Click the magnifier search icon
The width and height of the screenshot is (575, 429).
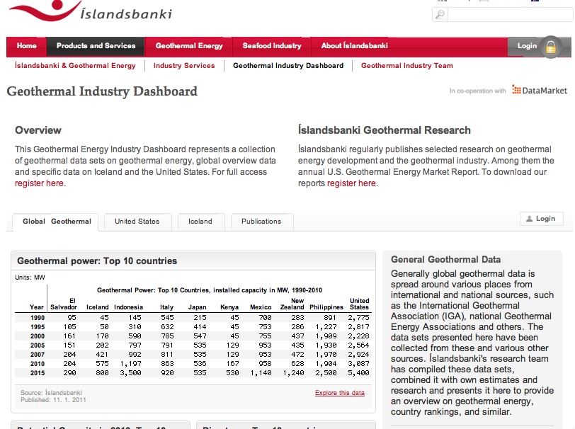click(x=440, y=14)
